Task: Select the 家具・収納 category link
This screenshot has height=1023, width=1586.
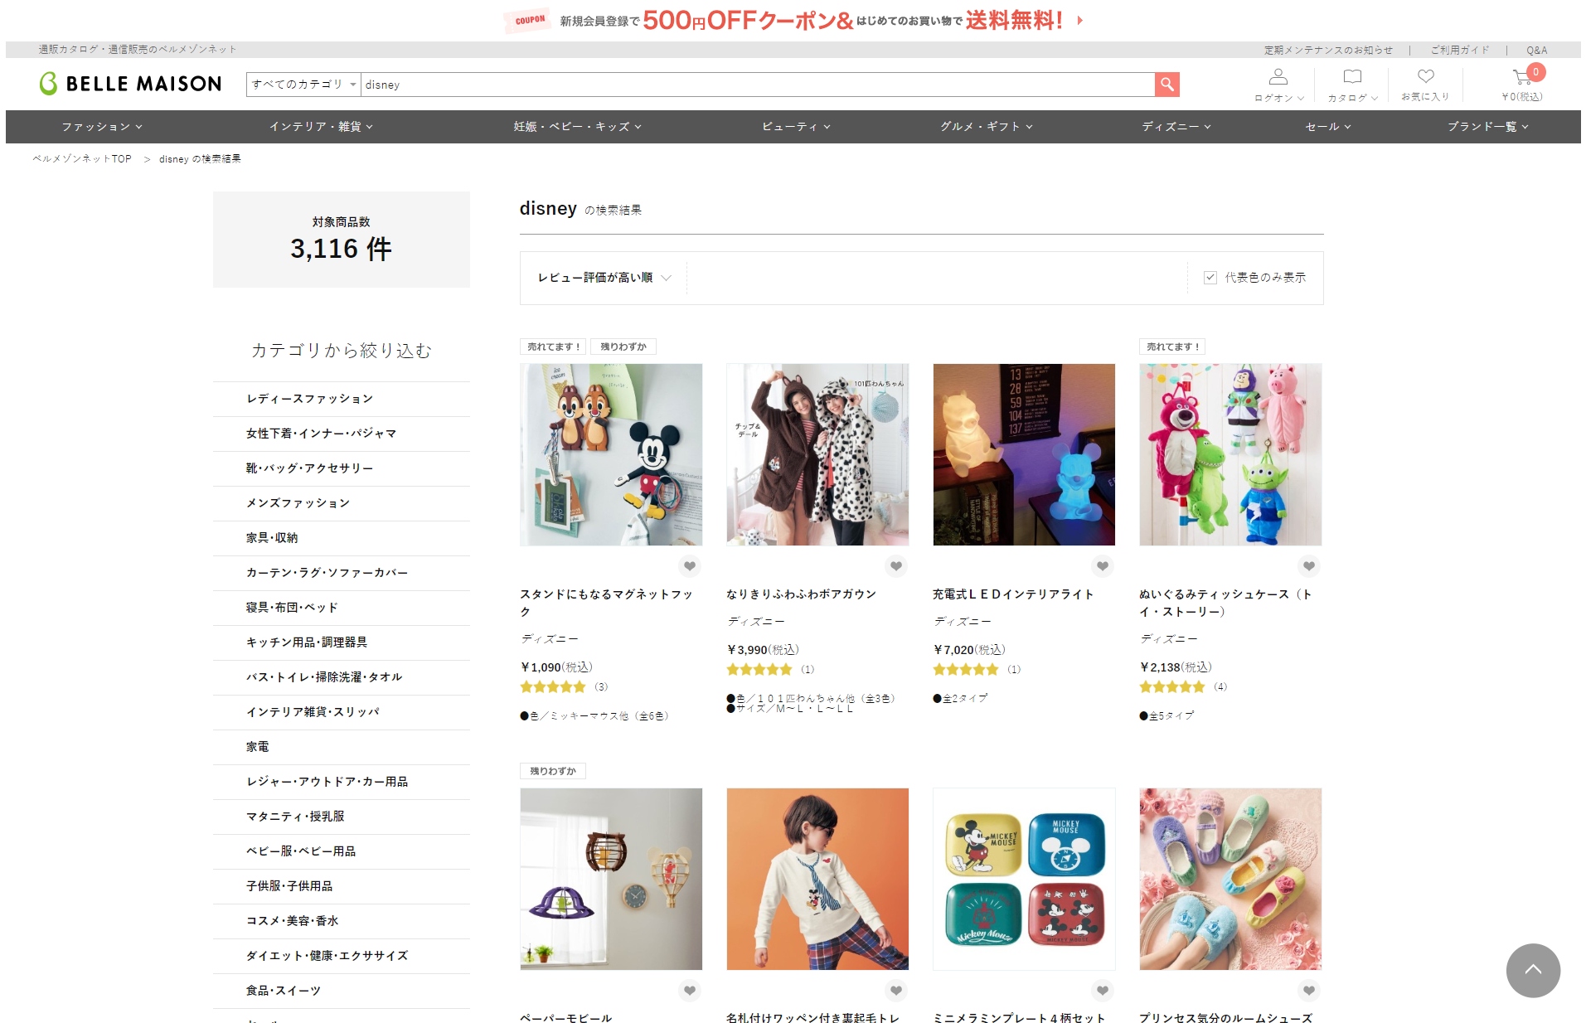Action: (272, 538)
